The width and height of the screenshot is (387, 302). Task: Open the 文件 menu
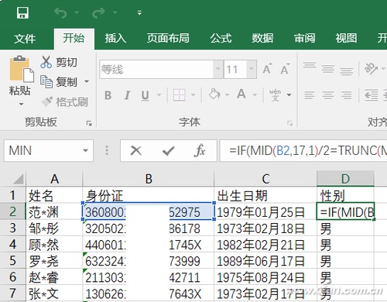(25, 39)
